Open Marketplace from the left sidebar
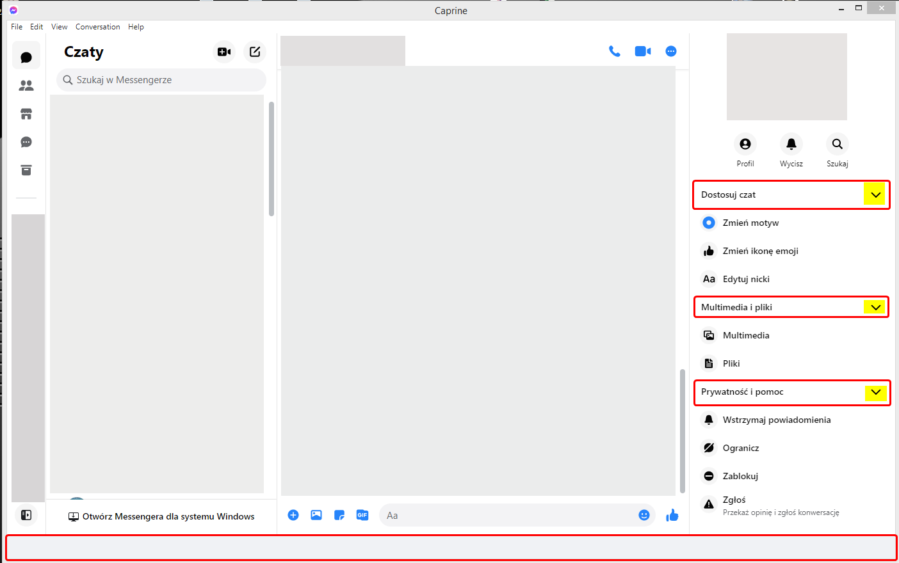 pyautogui.click(x=26, y=113)
